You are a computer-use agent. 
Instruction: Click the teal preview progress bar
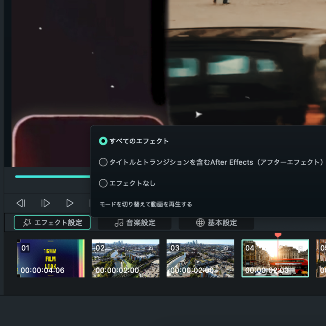coord(53,177)
